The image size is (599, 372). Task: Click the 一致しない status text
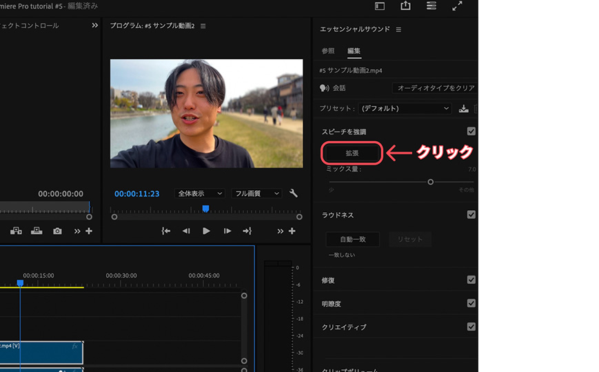coord(342,255)
